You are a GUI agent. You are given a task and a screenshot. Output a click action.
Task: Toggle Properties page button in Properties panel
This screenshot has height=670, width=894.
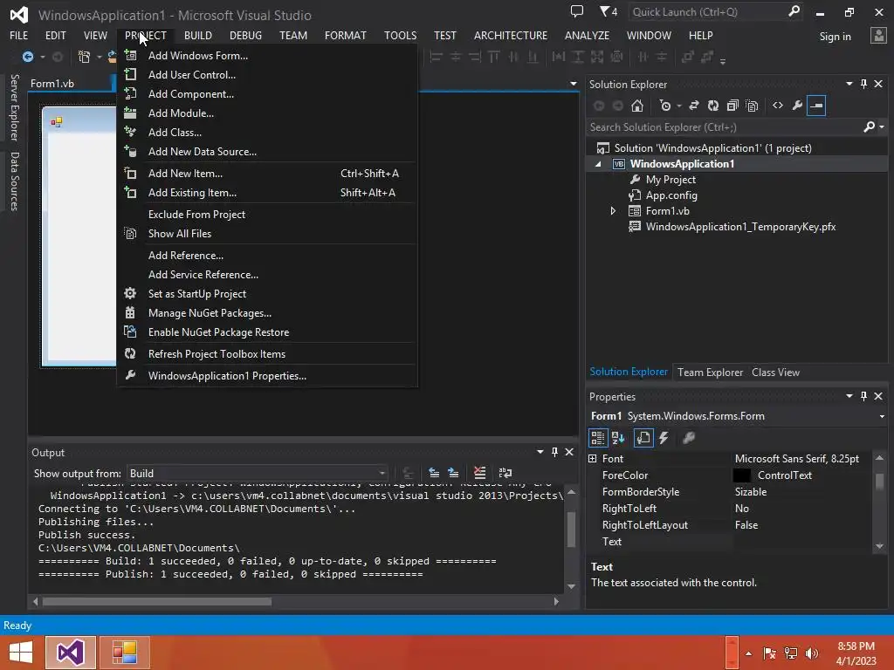pyautogui.click(x=643, y=438)
